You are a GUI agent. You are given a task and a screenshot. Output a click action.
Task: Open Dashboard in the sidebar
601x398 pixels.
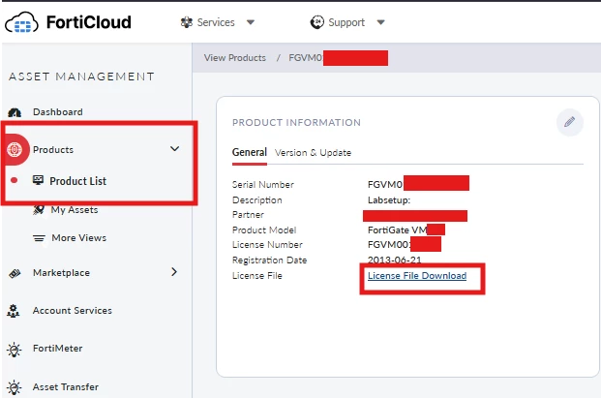coord(58,112)
